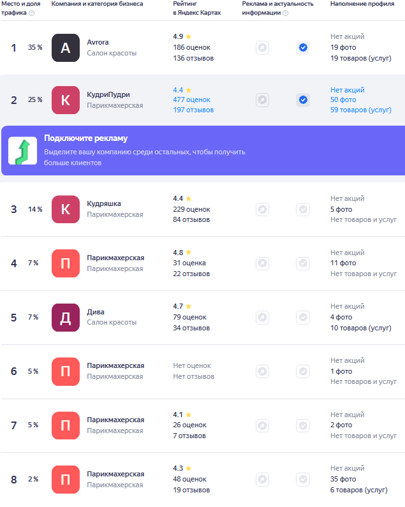Click the advertising icon in the 31 оценка row
This screenshot has width=405, height=507.
(262, 263)
